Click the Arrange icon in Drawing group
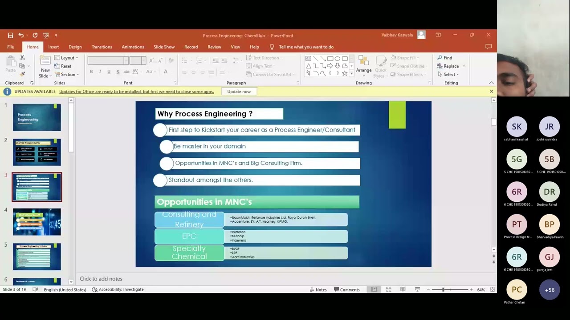Image resolution: width=570 pixels, height=320 pixels. point(363,61)
